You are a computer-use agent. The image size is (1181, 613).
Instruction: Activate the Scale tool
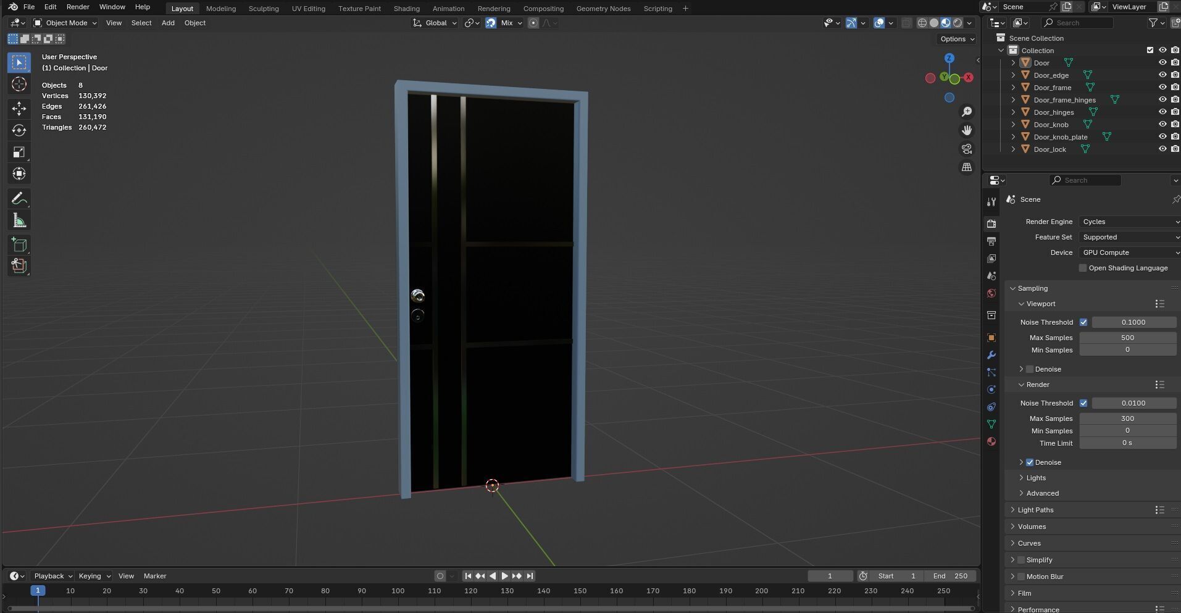click(19, 152)
